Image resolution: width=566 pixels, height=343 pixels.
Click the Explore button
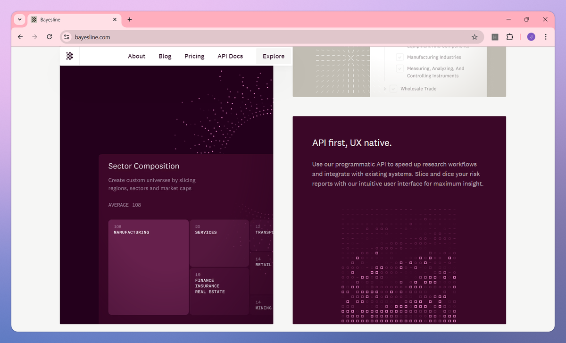point(274,56)
